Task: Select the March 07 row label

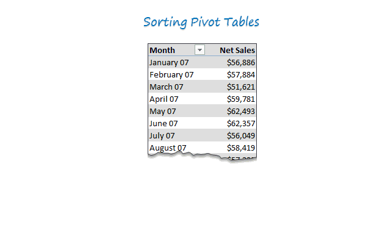Action: pos(167,87)
